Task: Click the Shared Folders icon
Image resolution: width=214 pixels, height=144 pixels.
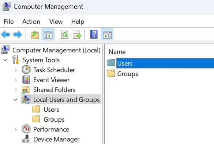Action: click(x=26, y=90)
